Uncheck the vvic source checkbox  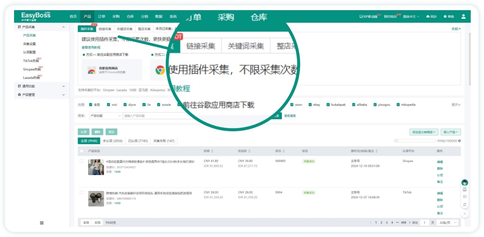pyautogui.click(x=109, y=104)
